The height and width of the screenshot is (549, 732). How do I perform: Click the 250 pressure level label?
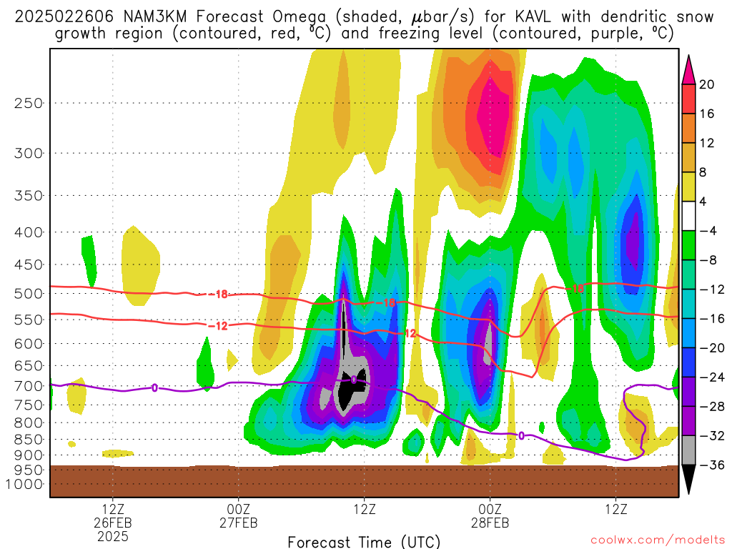(x=29, y=103)
